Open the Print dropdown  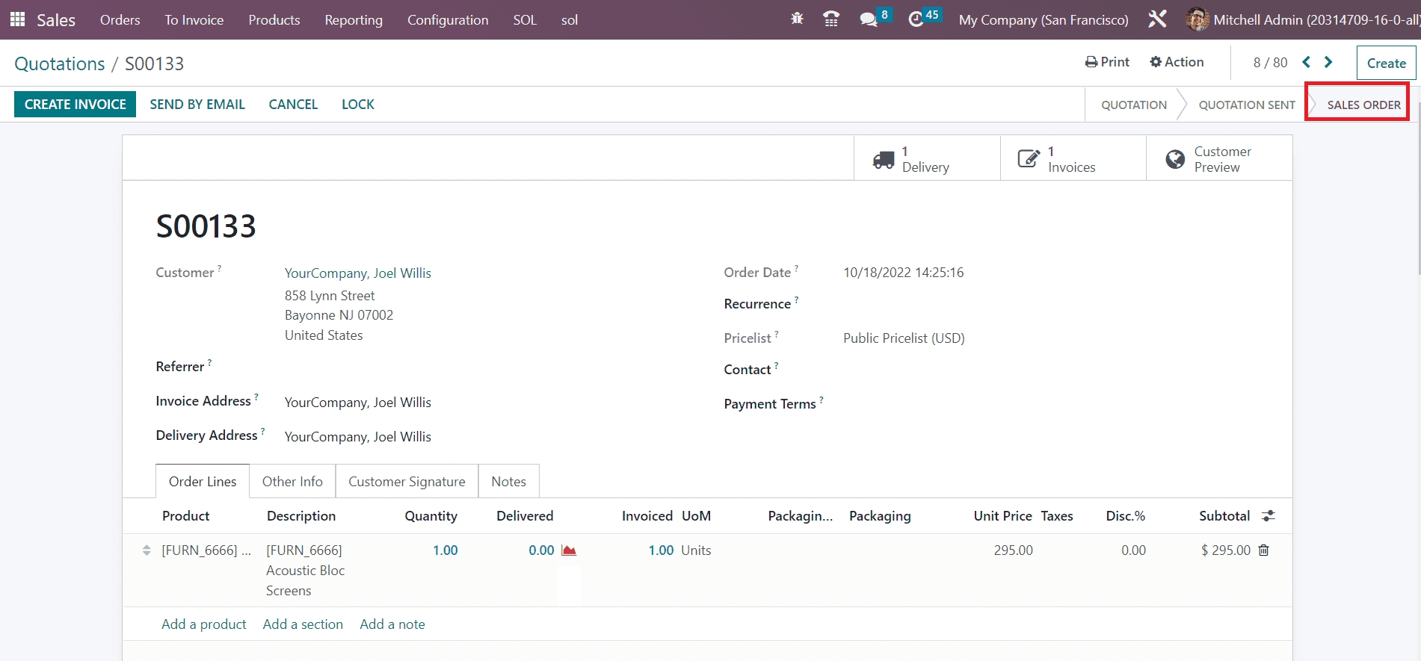click(1107, 62)
